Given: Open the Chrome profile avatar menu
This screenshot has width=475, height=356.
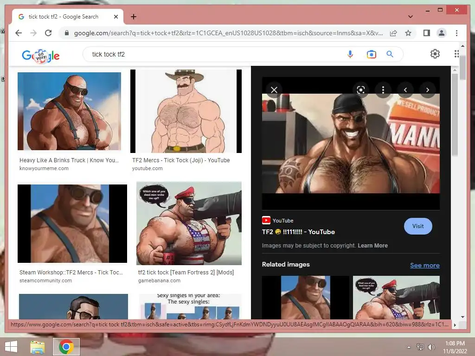Looking at the screenshot, I should (442, 33).
